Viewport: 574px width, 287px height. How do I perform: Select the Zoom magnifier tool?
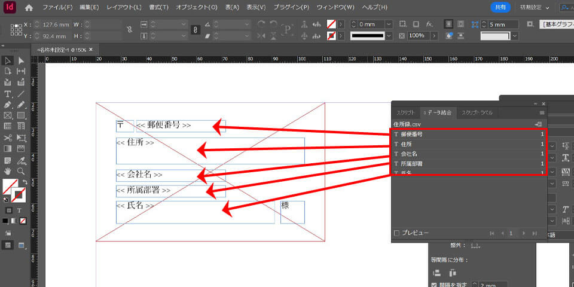[21, 171]
